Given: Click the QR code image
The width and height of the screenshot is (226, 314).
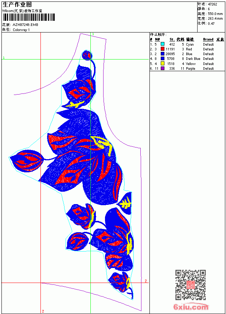Looking at the screenshot, I should (191, 285).
